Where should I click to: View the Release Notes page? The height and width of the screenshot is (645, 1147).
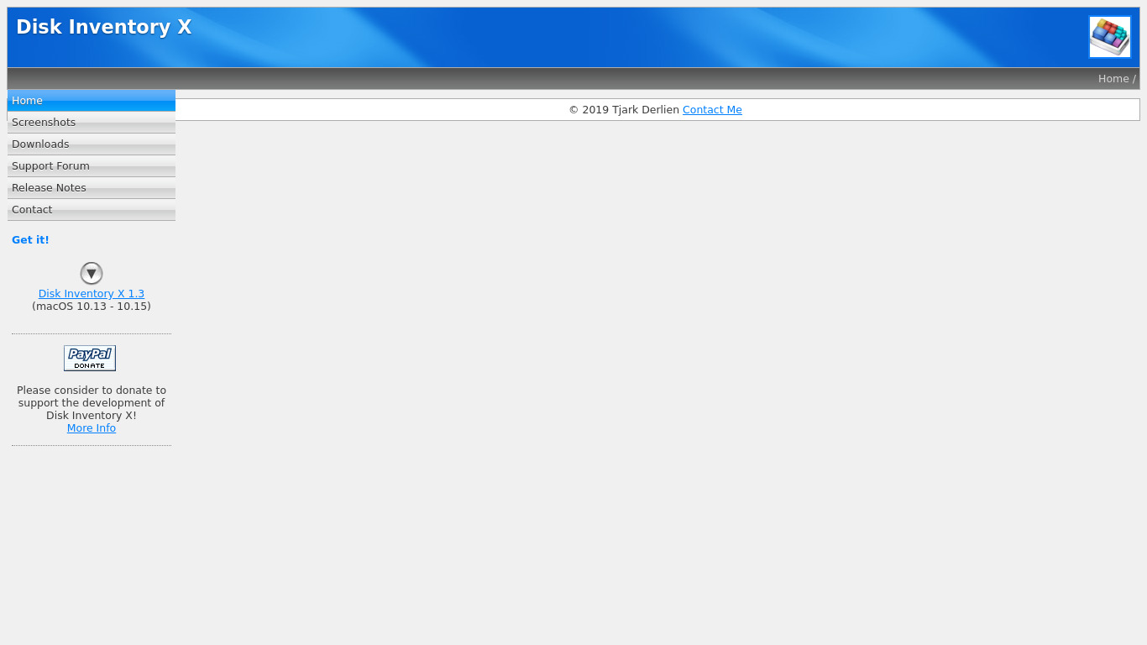click(92, 187)
